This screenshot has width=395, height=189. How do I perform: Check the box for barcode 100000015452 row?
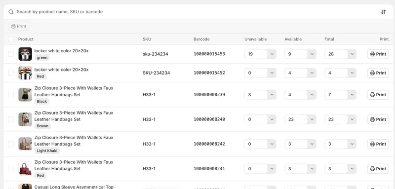[11, 73]
